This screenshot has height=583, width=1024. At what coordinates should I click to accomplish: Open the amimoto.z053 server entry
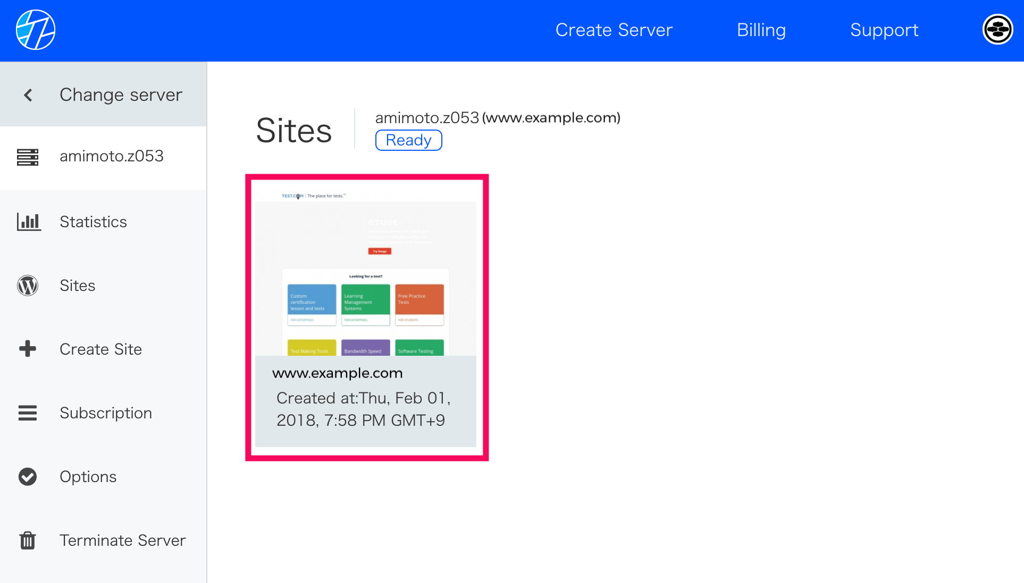(112, 157)
